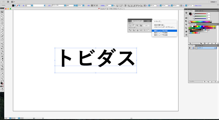Select the Lasso tool
This screenshot has height=120, width=219.
(x=2, y=19)
